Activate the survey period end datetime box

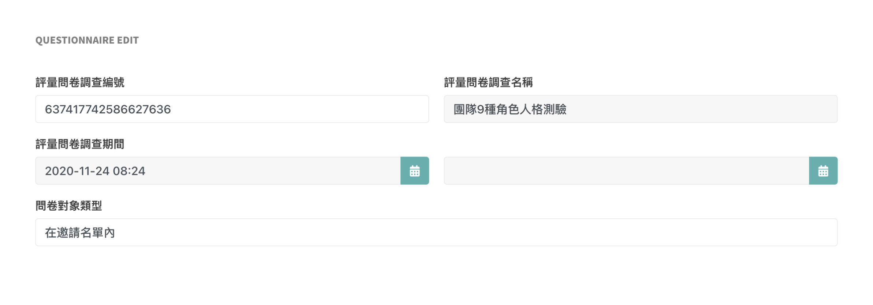click(626, 171)
